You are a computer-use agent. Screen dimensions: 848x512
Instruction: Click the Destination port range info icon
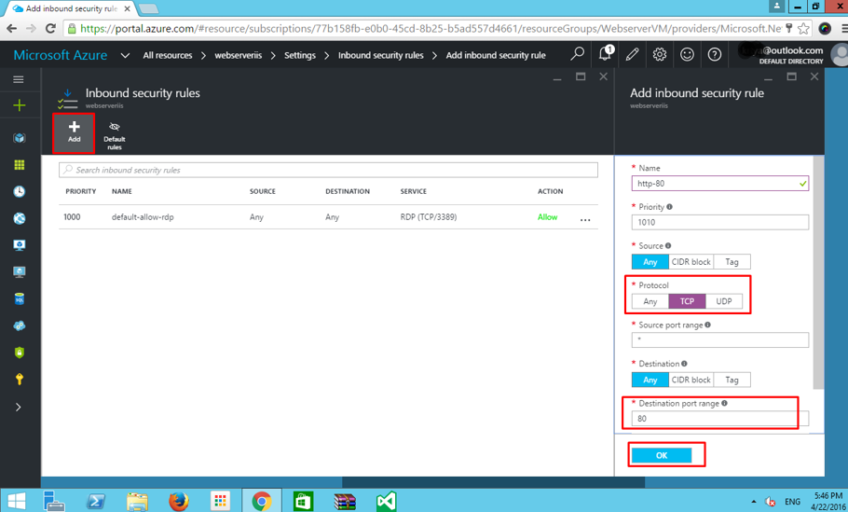[724, 403]
